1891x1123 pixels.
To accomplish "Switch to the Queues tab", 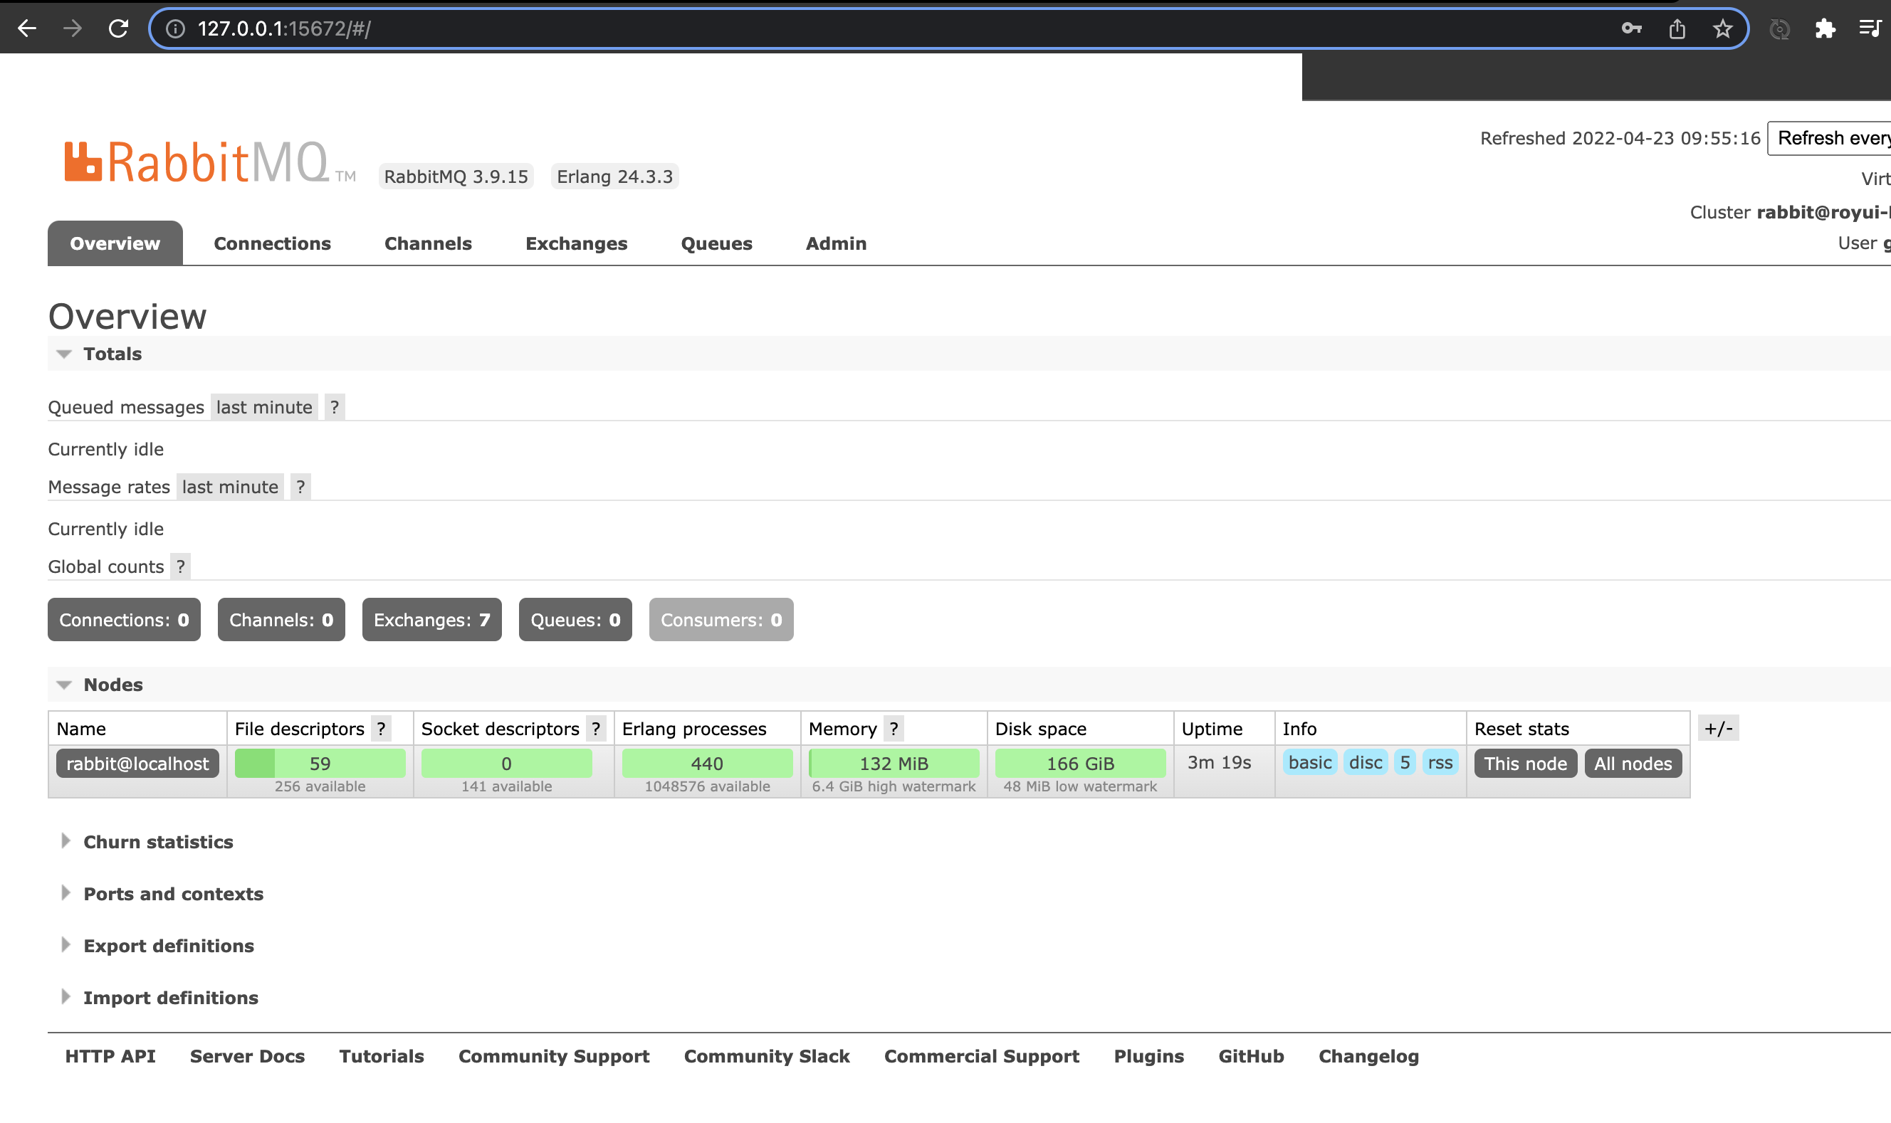I will pos(716,243).
